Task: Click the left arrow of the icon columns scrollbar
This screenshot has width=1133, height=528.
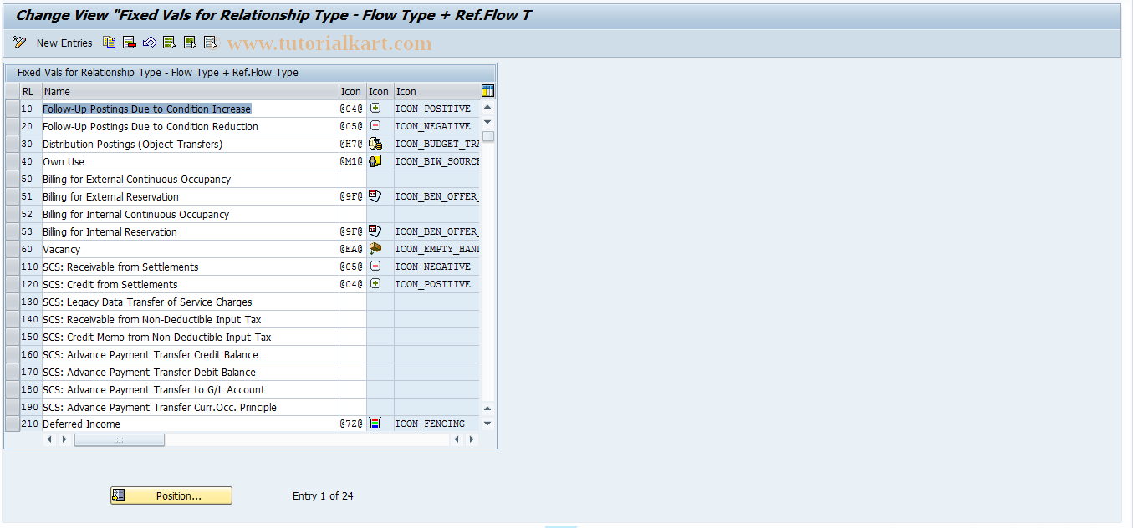Action: click(457, 439)
